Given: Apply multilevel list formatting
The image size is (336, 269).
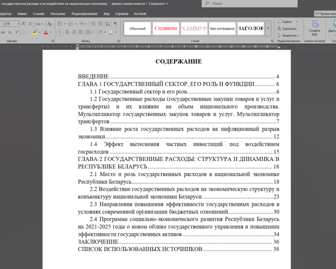Looking at the screenshot, I should point(81,24).
